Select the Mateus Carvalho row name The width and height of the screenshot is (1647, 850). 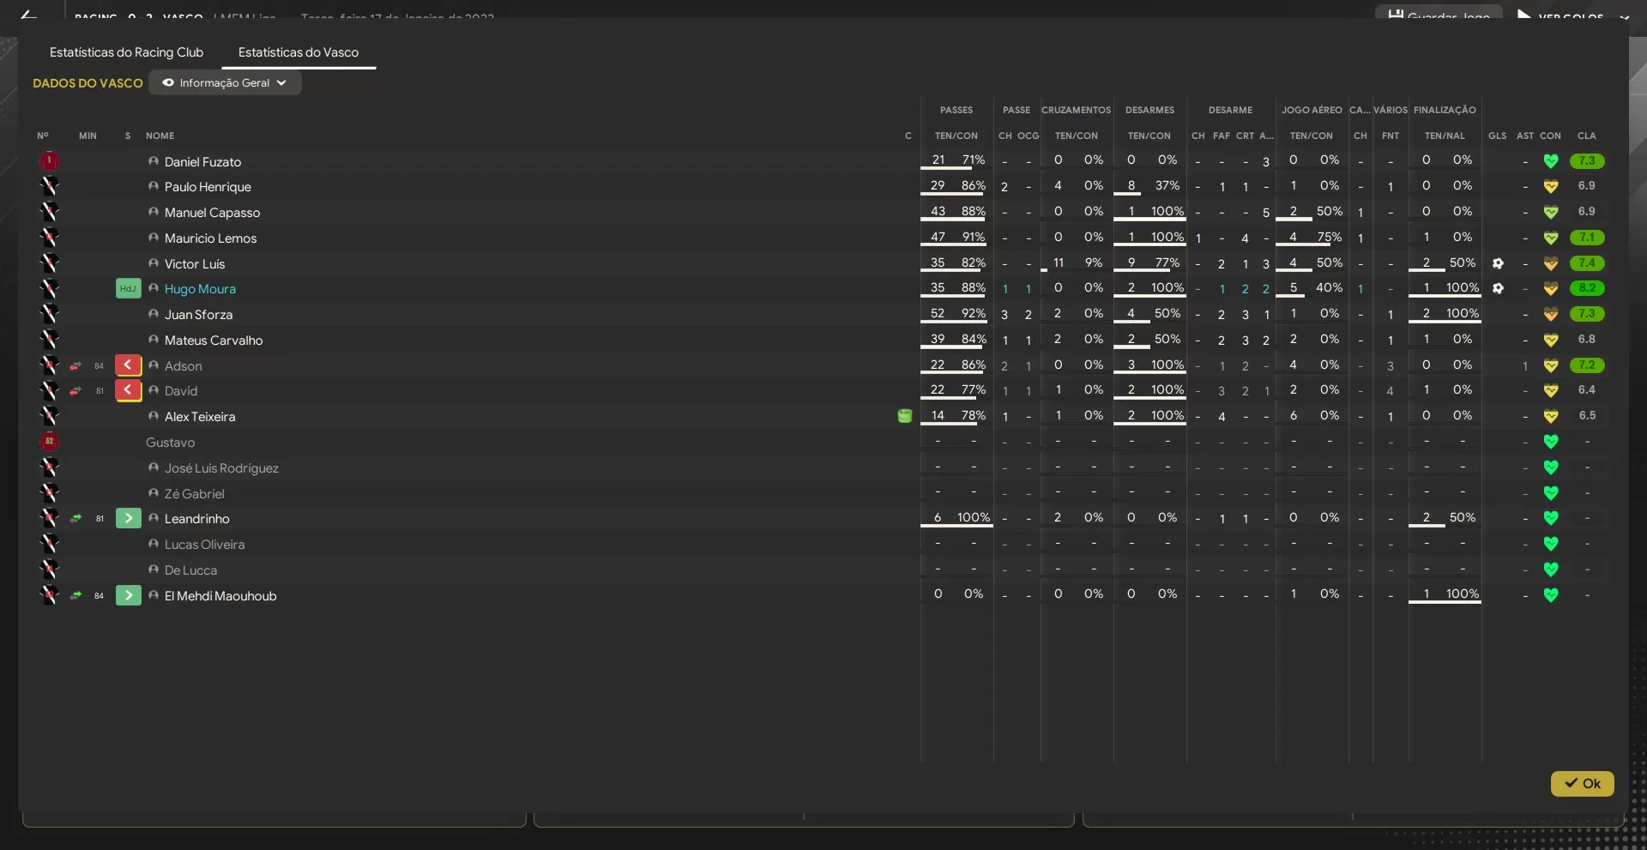coord(214,341)
